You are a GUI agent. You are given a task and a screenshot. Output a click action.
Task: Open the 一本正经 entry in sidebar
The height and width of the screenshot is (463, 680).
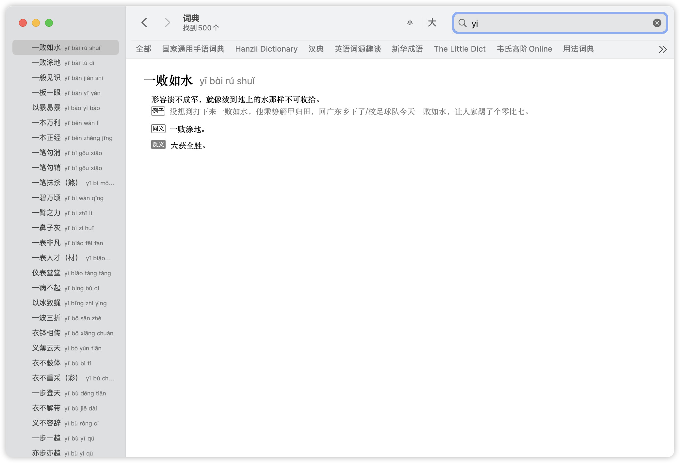coord(66,138)
